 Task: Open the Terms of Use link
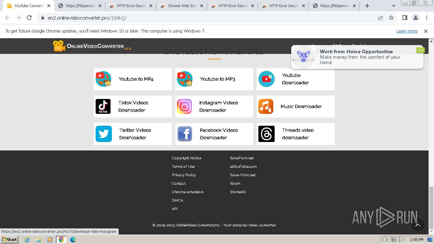(x=183, y=166)
